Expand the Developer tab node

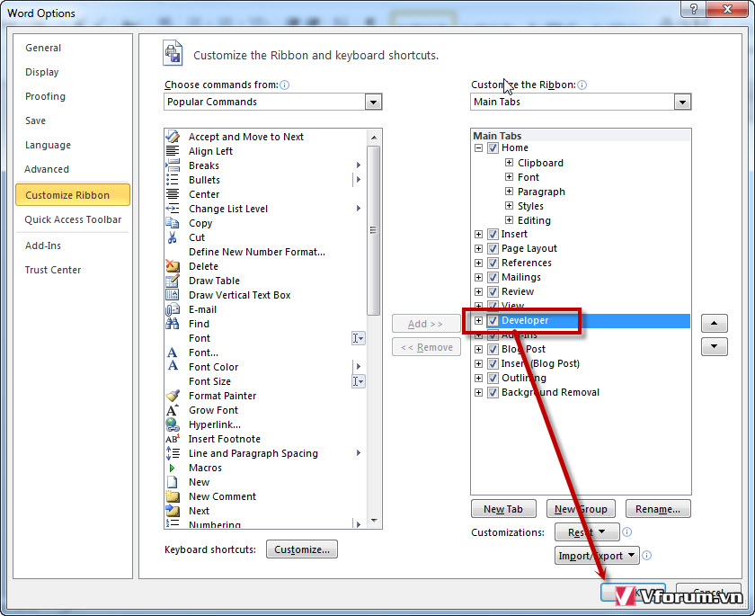478,320
